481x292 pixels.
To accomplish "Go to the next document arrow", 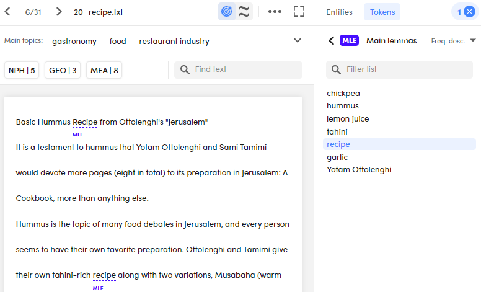I will click(59, 12).
